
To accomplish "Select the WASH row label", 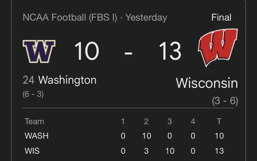I will [x=36, y=136].
